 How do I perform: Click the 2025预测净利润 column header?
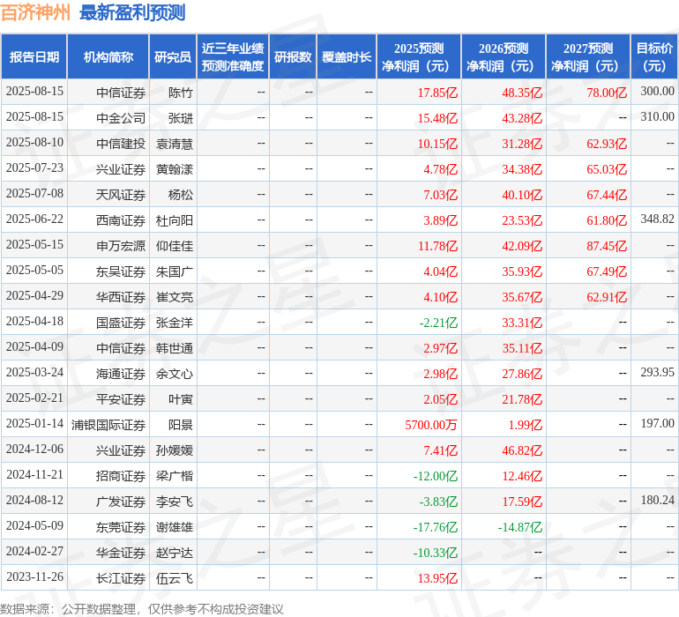tap(419, 57)
